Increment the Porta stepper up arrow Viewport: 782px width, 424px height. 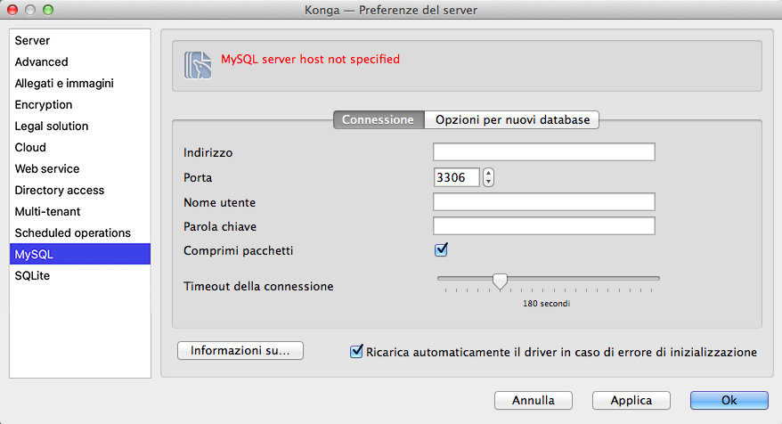pyautogui.click(x=488, y=172)
